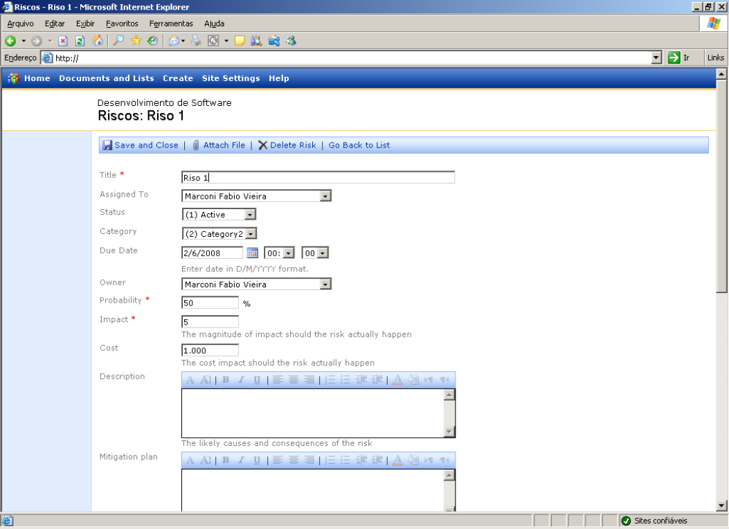This screenshot has width=729, height=529.
Task: Open the Due Date minutes dropdown
Action: tap(323, 253)
